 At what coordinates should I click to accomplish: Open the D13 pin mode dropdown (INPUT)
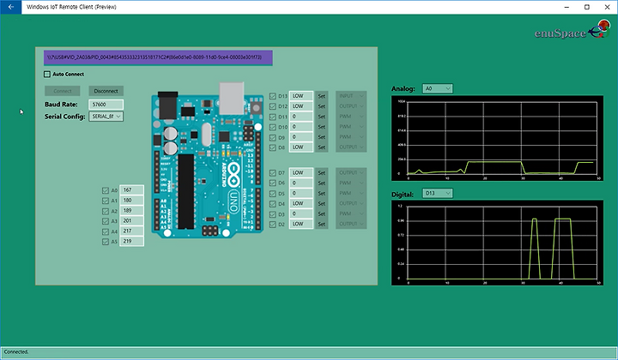(x=351, y=96)
